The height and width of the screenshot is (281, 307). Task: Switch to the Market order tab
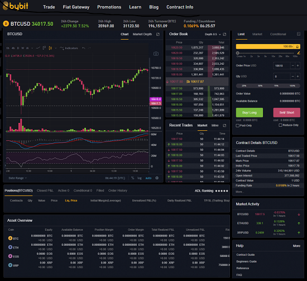pos(257,34)
